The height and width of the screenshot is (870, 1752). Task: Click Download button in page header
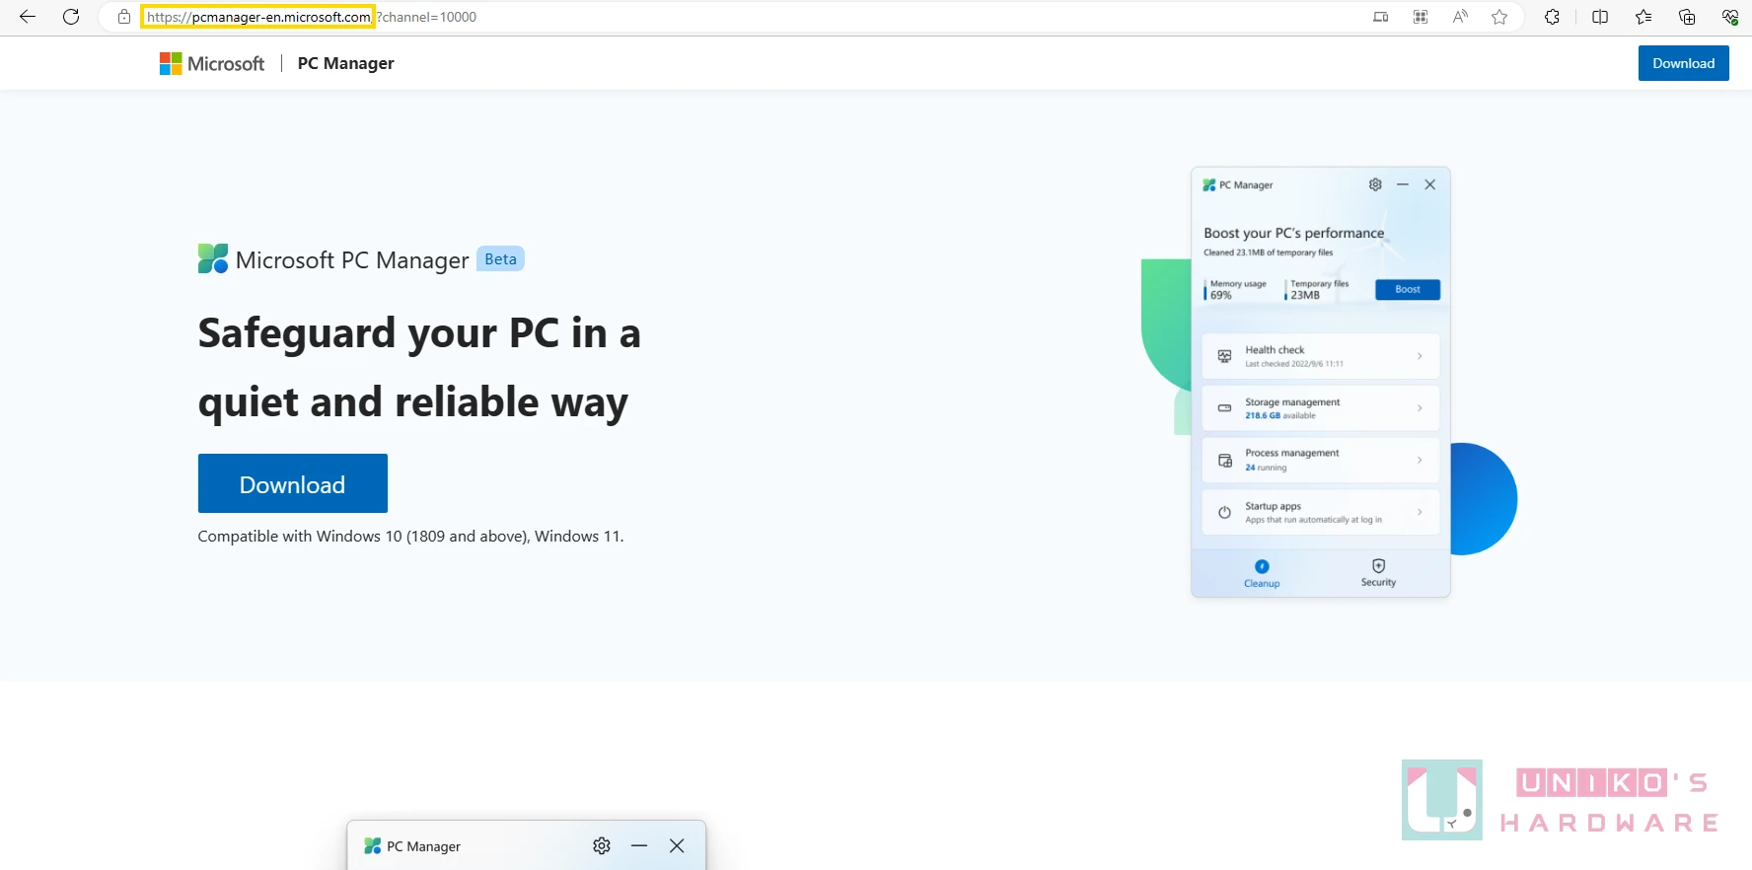1683,63
